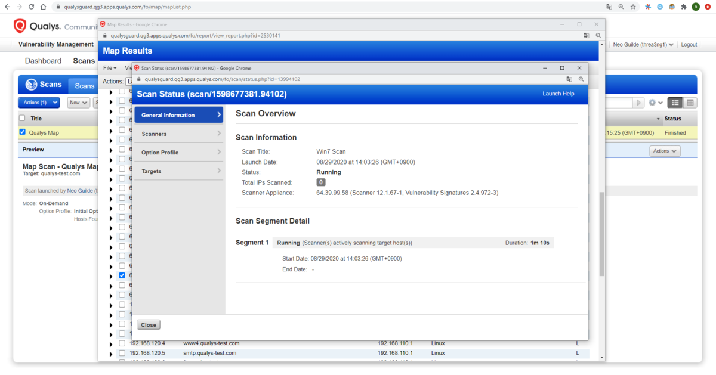Click the Finished status cell
Image resolution: width=716 pixels, height=375 pixels.
[x=675, y=133]
